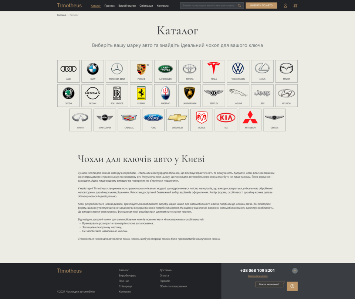Open footer link Оплата
The width and height of the screenshot is (355, 299).
[x=164, y=276]
